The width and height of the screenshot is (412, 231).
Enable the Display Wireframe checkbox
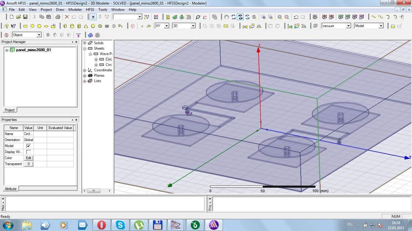point(28,152)
